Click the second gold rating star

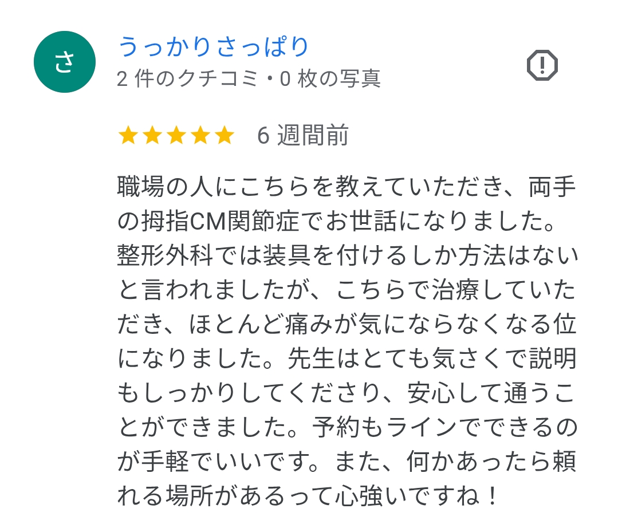[152, 136]
